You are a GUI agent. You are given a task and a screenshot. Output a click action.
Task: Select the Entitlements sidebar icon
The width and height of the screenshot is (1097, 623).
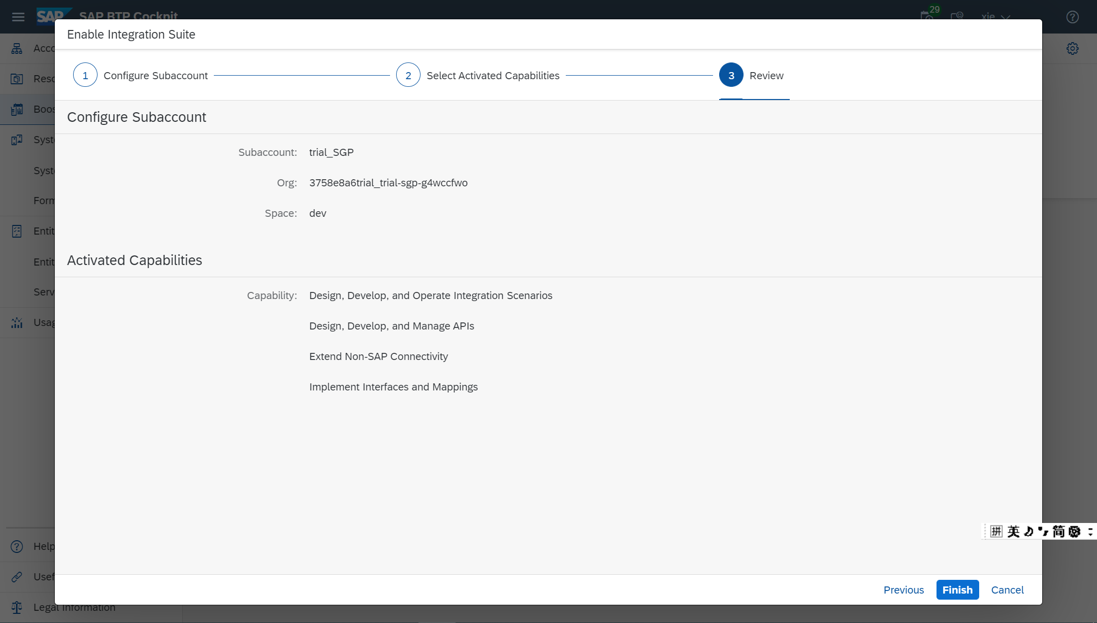(17, 231)
